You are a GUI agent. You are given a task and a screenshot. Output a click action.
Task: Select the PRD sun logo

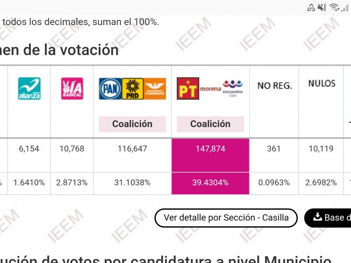133,89
